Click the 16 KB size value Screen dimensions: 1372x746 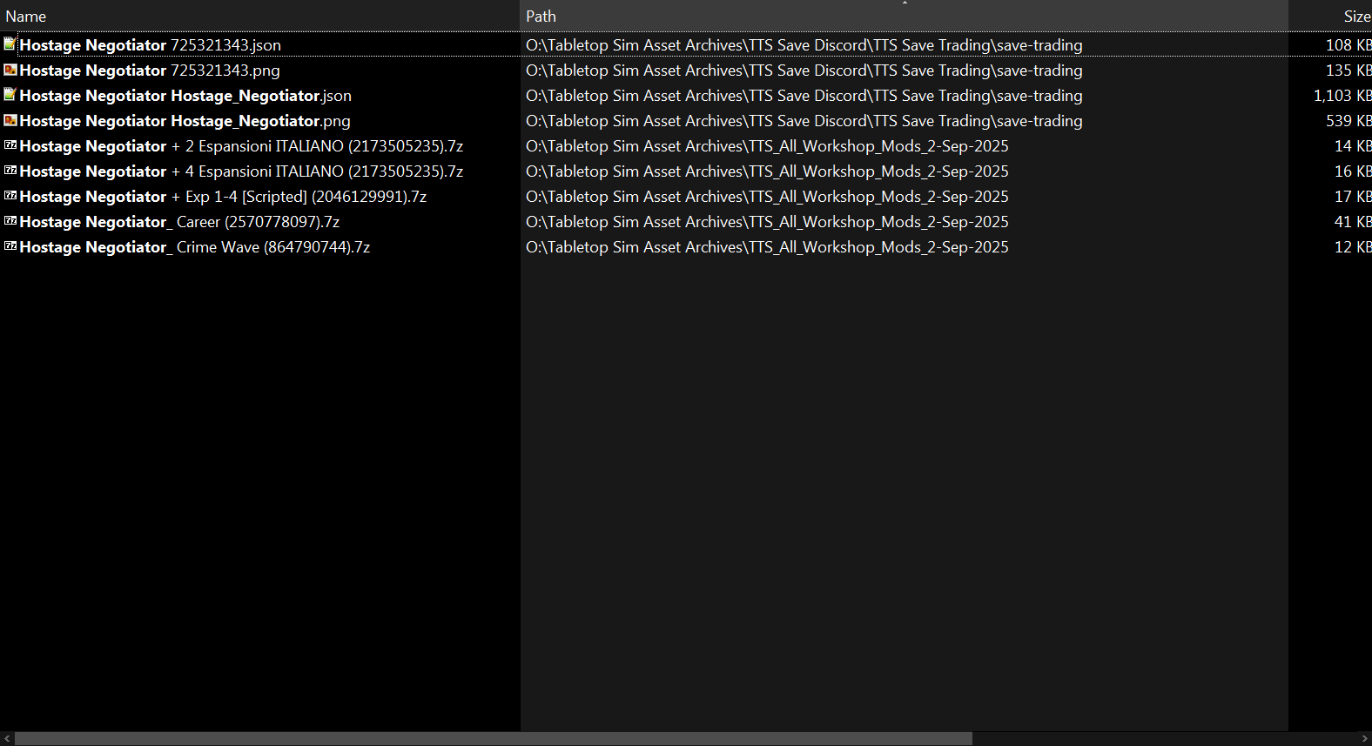coord(1353,171)
